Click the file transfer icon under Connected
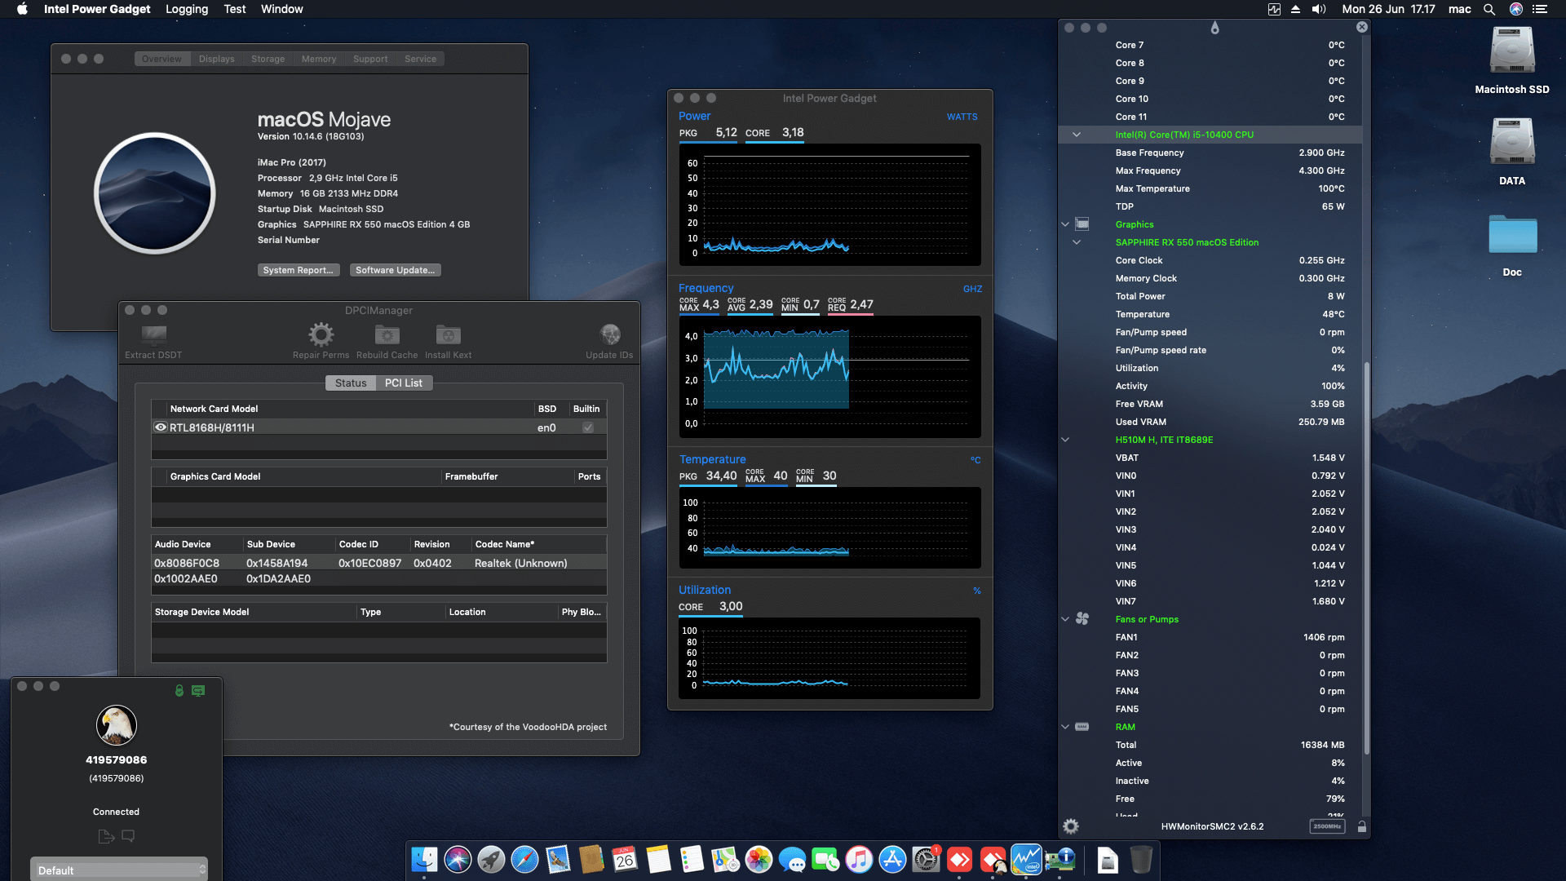 pyautogui.click(x=106, y=836)
